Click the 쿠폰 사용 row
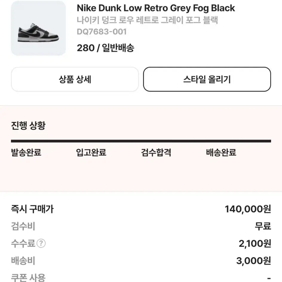The height and width of the screenshot is (282, 282). tap(141, 278)
